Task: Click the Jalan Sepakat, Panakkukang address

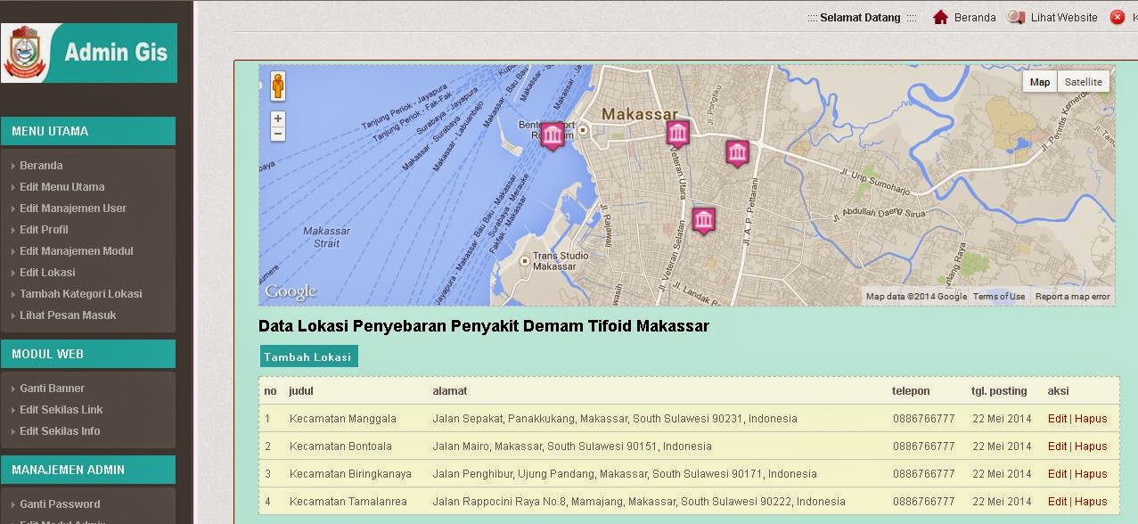Action: point(615,419)
